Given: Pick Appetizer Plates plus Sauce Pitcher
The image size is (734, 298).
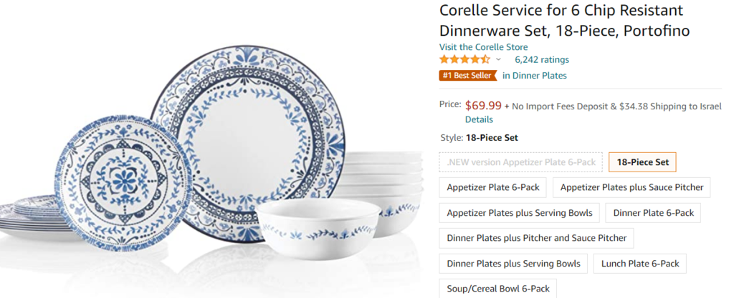Looking at the screenshot, I should [631, 187].
